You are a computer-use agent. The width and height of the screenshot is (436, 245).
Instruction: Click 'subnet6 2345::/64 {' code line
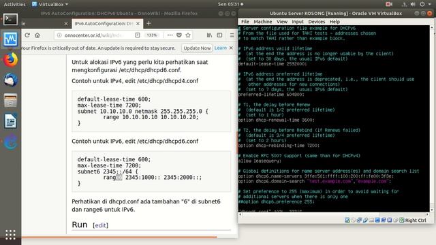tap(108, 171)
